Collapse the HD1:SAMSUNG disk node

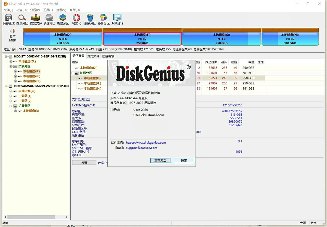[x=6, y=86]
